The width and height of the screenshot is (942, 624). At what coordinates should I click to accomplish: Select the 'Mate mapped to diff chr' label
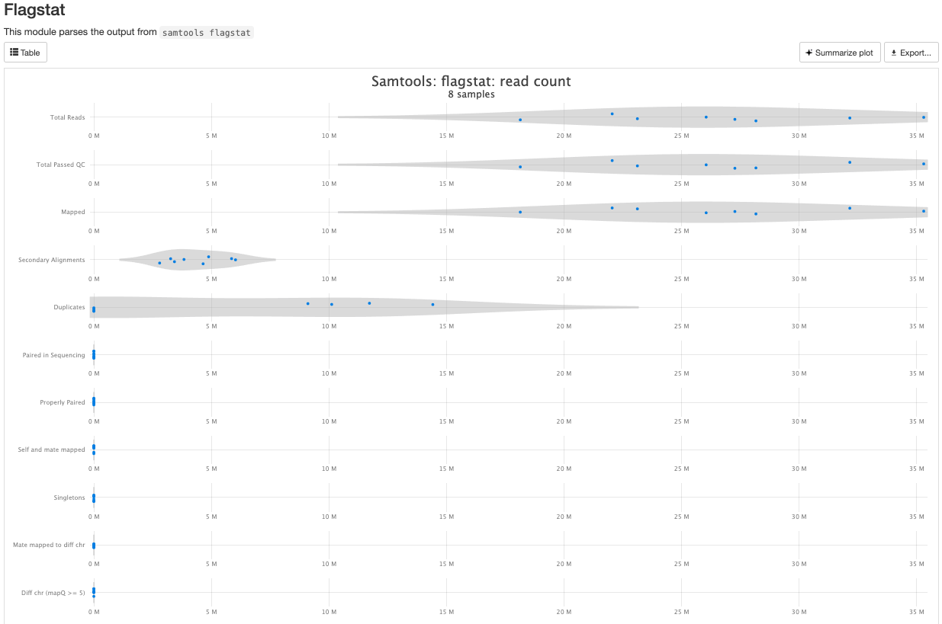(49, 545)
